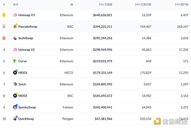191x128 pixels.
Task: Click the 1inch unicorn logo icon
Action: coord(15,84)
